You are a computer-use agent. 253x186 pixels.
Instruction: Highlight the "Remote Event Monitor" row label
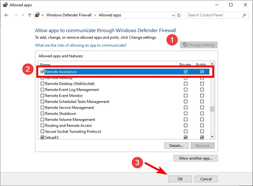click(x=64, y=95)
